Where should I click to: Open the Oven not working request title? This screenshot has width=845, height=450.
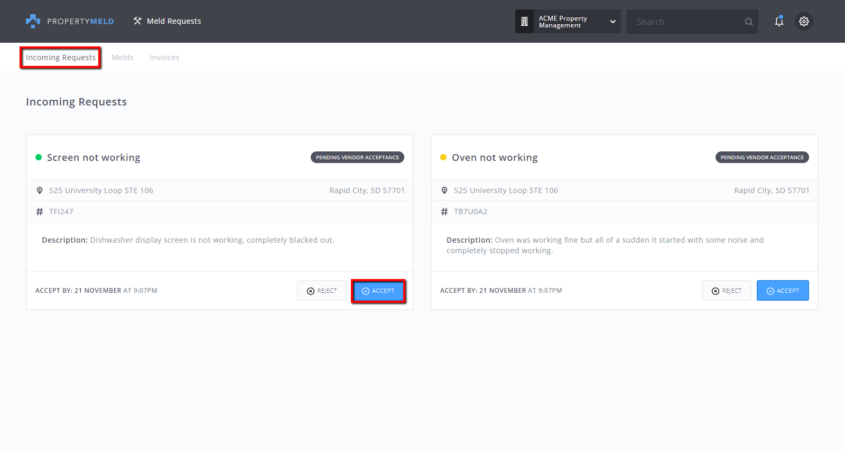point(495,158)
